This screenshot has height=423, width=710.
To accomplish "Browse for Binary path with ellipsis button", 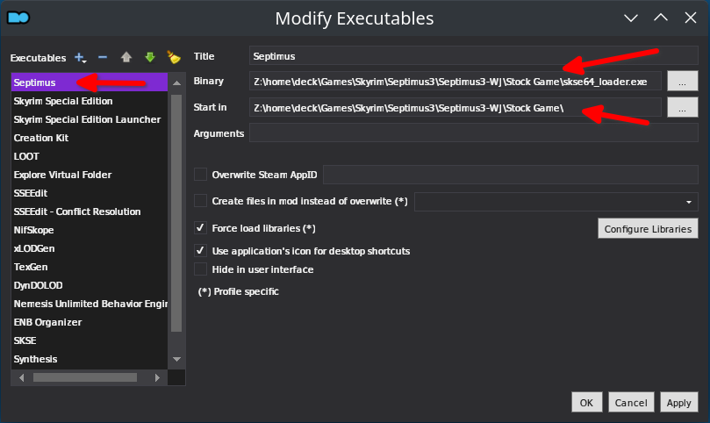I will (683, 81).
